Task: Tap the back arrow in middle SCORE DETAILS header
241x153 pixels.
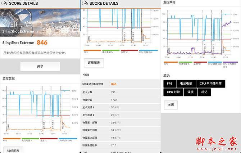Action: pyautogui.click(x=82, y=3)
